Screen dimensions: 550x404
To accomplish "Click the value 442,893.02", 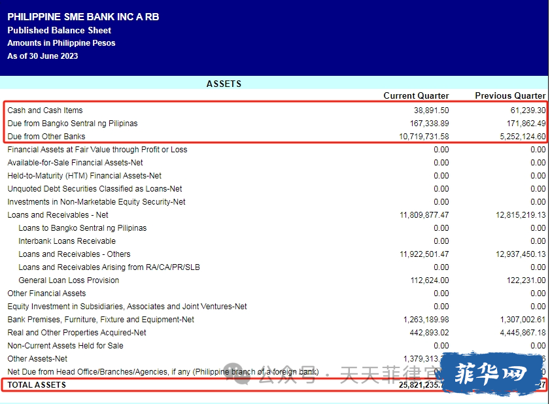I will 429,333.
